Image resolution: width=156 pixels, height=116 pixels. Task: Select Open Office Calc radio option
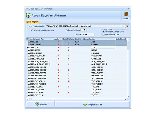[104, 34]
